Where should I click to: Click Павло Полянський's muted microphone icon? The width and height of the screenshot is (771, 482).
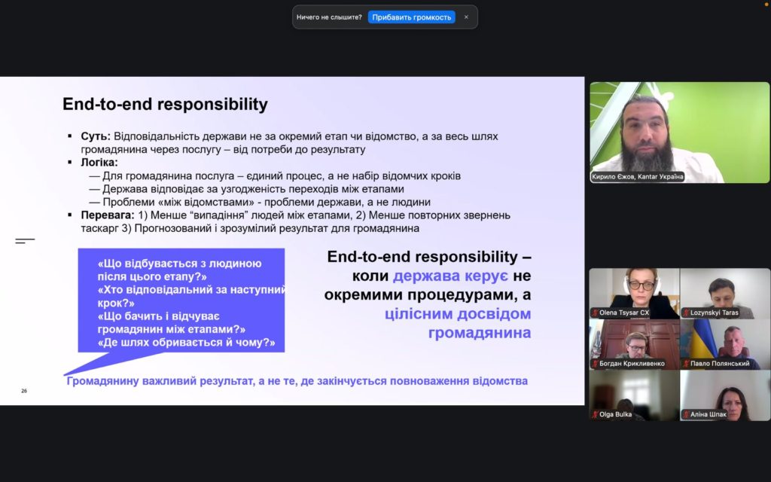coord(686,364)
